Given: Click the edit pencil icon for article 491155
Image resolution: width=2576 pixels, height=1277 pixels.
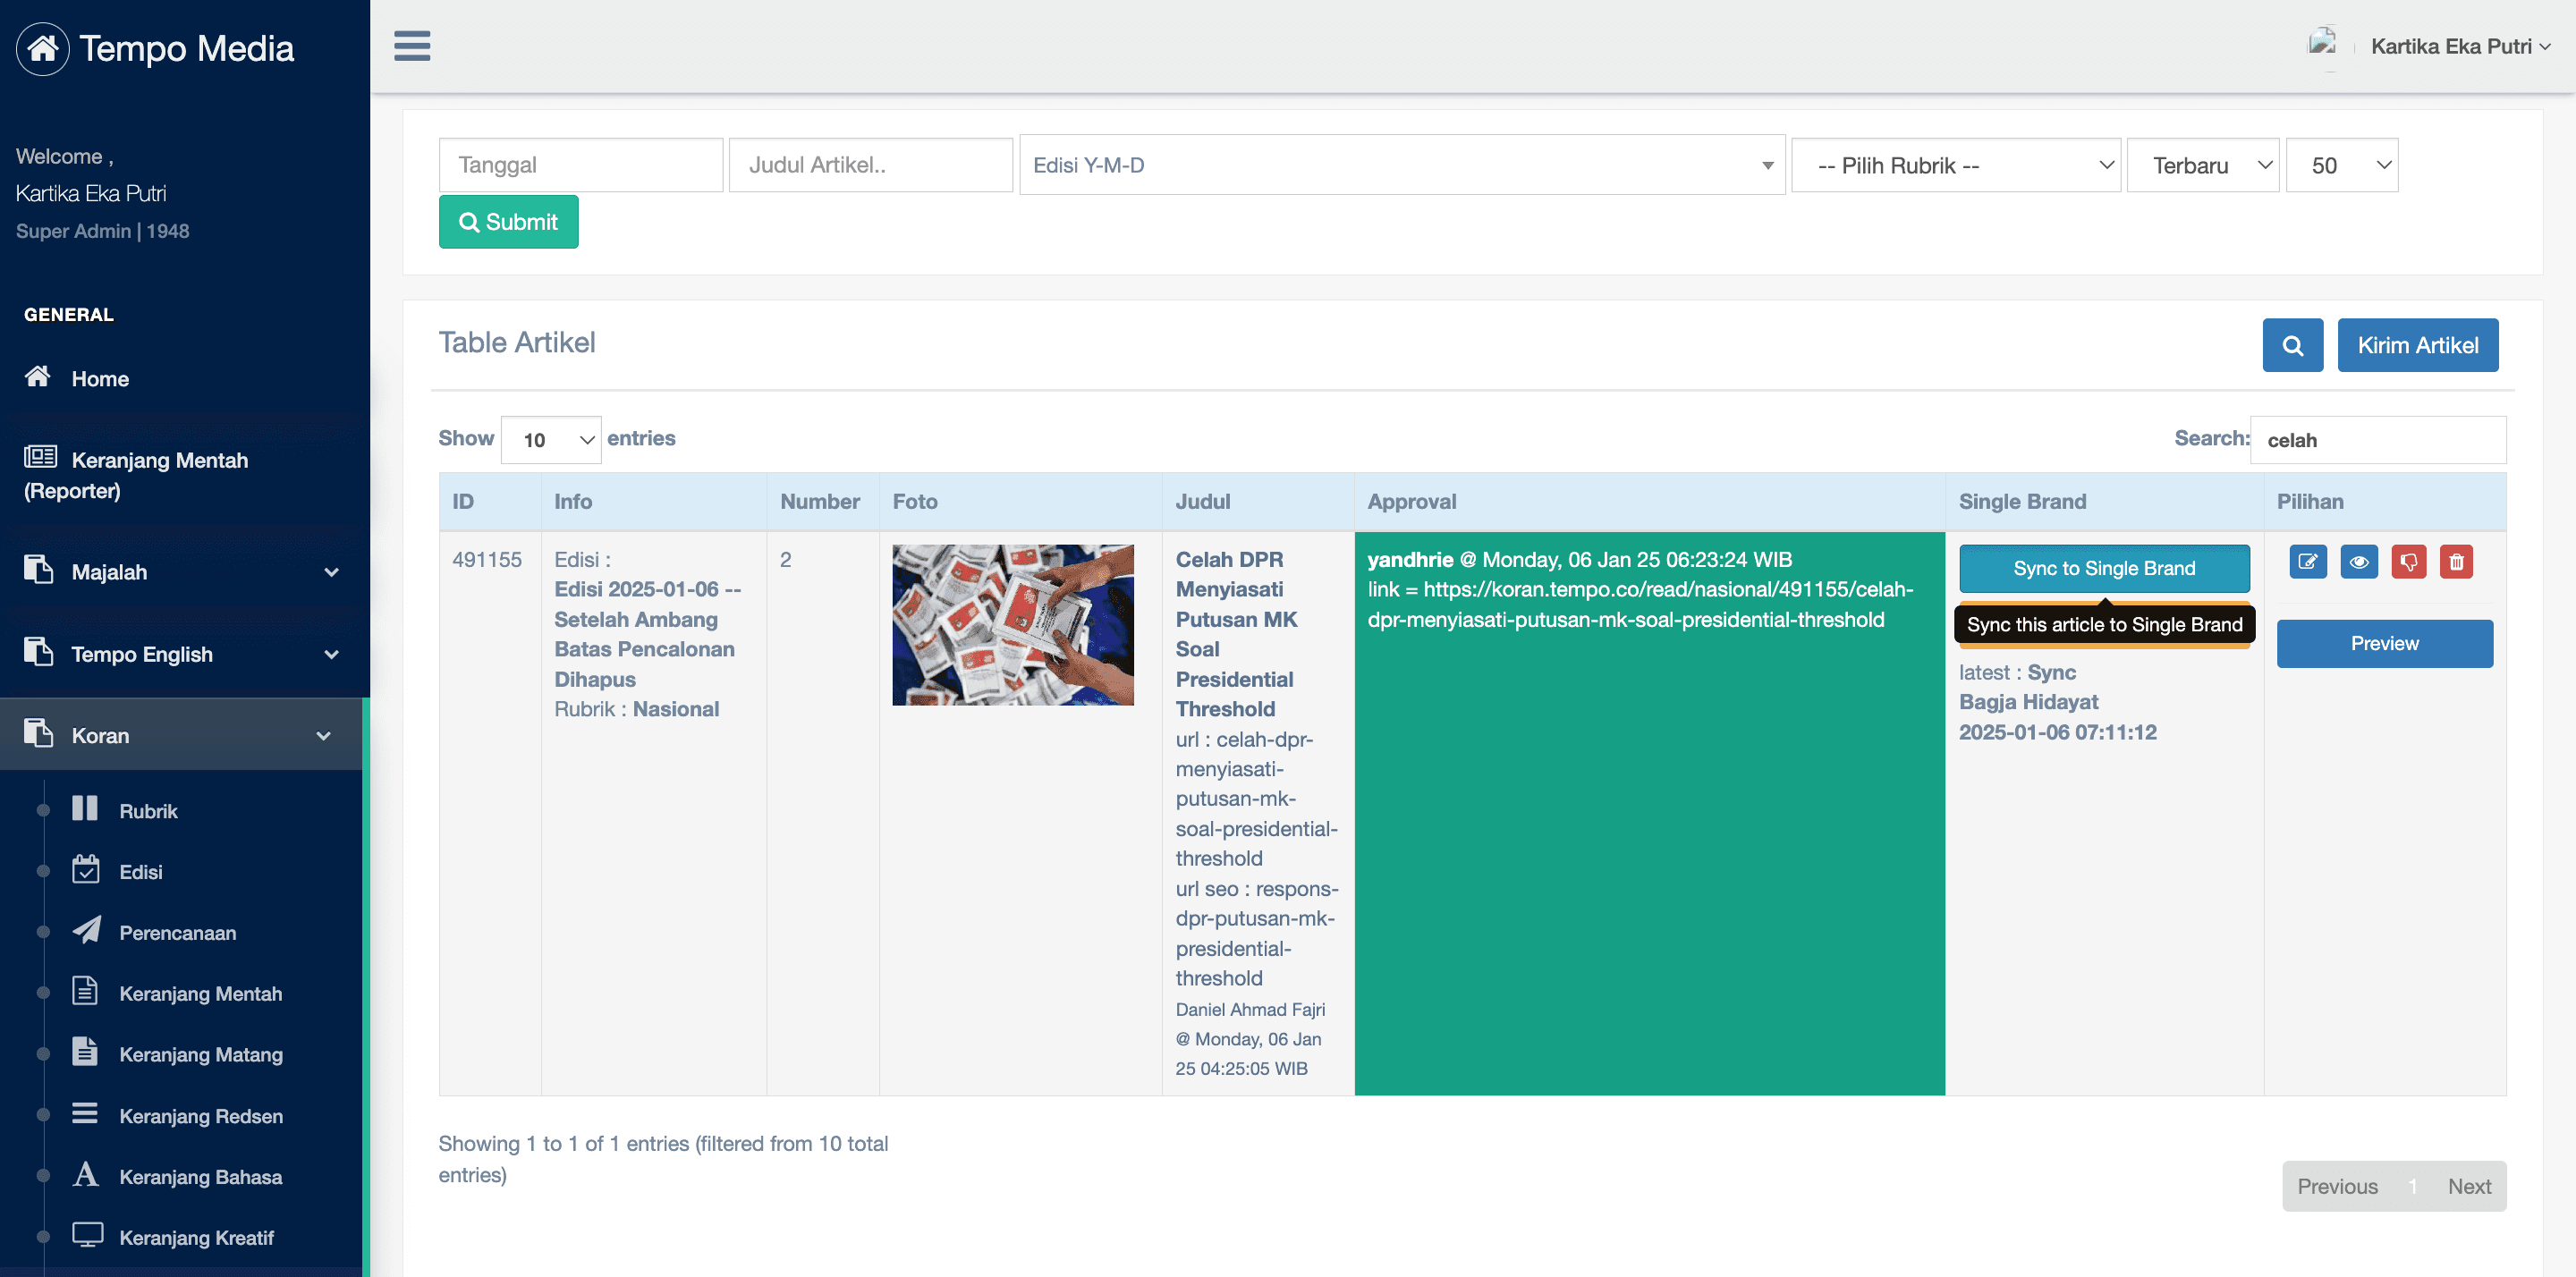Looking at the screenshot, I should point(2308,562).
